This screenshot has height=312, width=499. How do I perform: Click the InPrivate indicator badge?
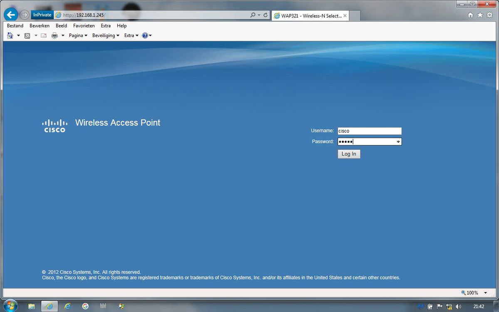point(42,15)
